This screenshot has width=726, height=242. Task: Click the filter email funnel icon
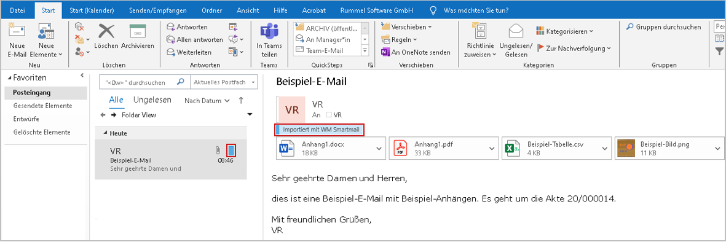click(719, 51)
